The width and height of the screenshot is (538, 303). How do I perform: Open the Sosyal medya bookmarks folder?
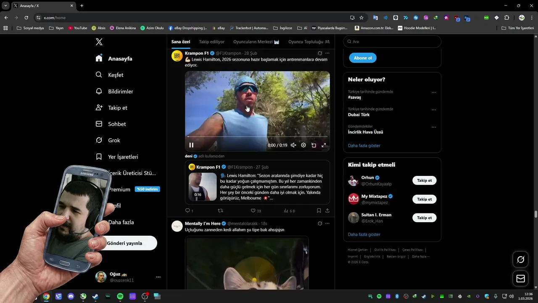click(x=30, y=28)
